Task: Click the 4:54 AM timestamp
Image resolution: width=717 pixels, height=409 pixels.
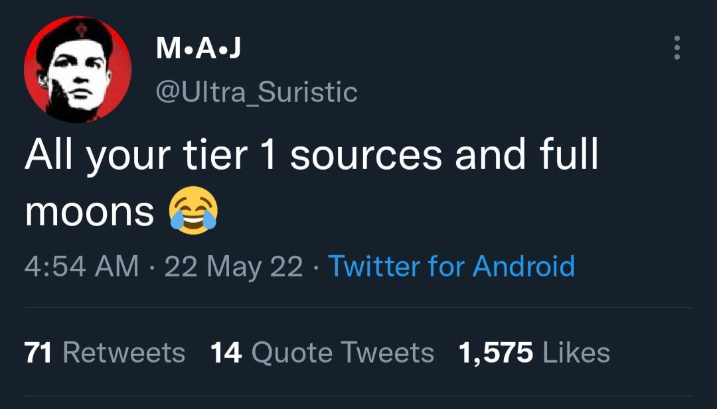Action: [82, 266]
